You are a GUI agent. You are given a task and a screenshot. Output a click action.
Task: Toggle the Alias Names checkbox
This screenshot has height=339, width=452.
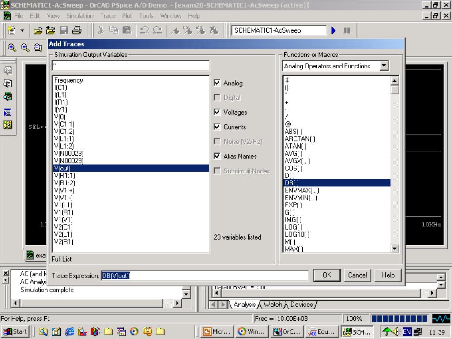point(217,156)
